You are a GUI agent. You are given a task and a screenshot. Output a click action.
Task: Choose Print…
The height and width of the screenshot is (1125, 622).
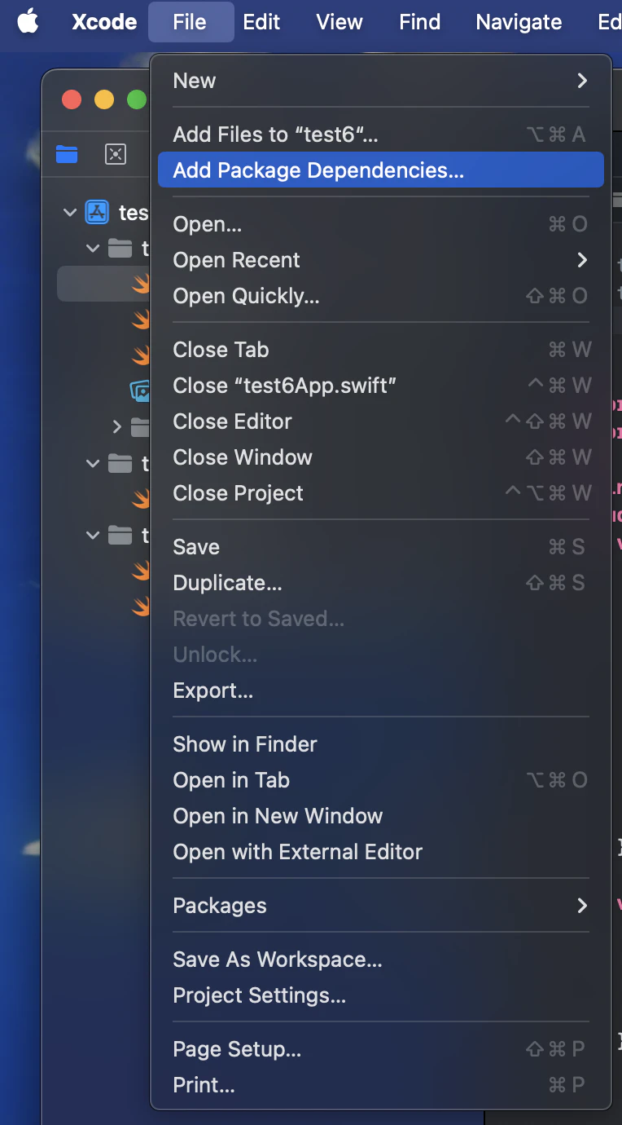pyautogui.click(x=381, y=1085)
